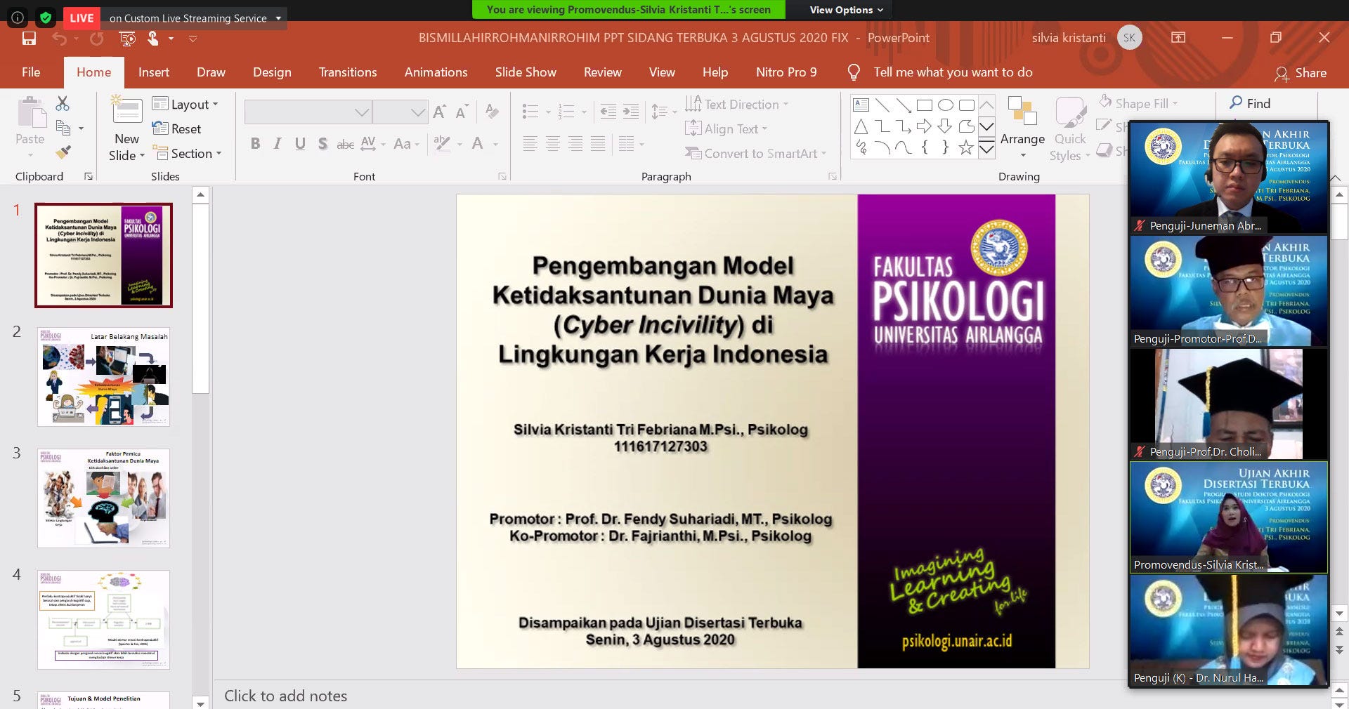
Task: Click the Save icon in the quick access toolbar
Action: (x=29, y=38)
